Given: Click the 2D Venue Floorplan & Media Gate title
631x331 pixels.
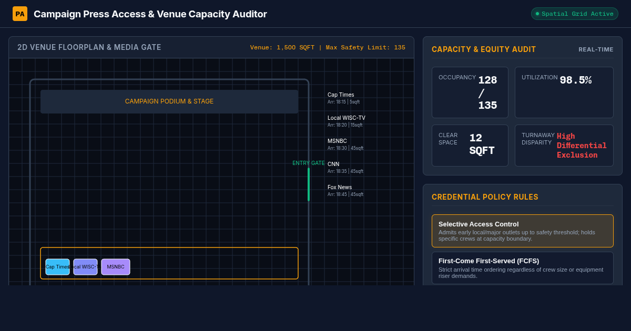Looking at the screenshot, I should [89, 47].
